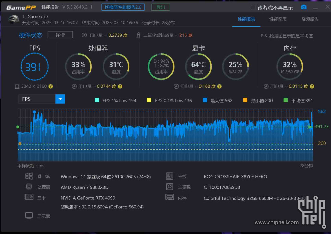
Task: Click the Windows 11 家庭版 system version text
Action: coord(106,177)
